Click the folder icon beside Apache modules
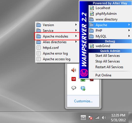Image resolution: width=132 pixels, height=123 pixels. click(x=39, y=36)
